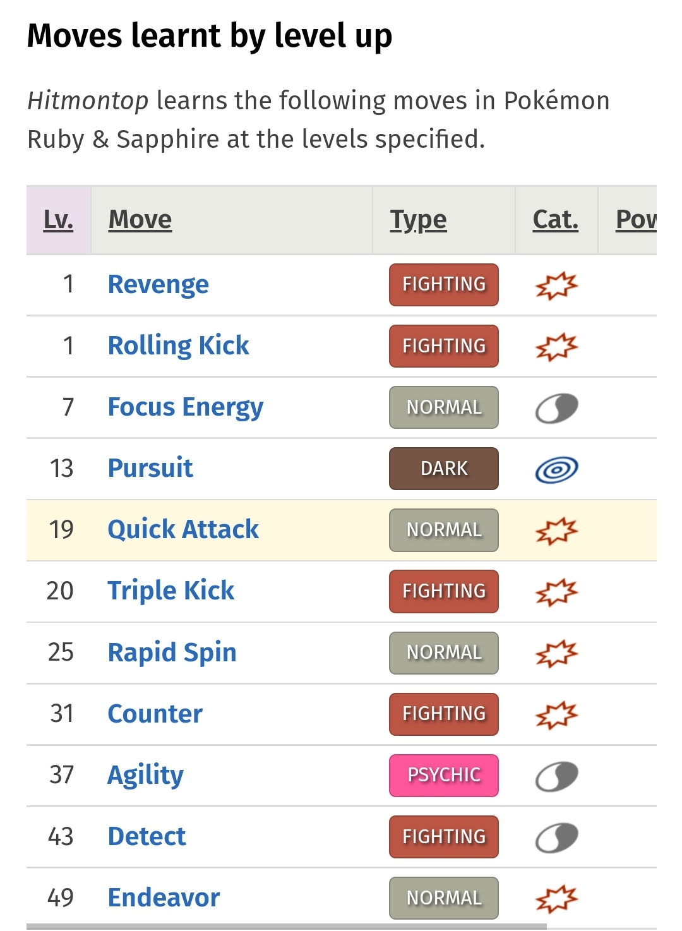The image size is (682, 931).
Task: Click the physical category icon for Revenge
Action: click(x=556, y=285)
